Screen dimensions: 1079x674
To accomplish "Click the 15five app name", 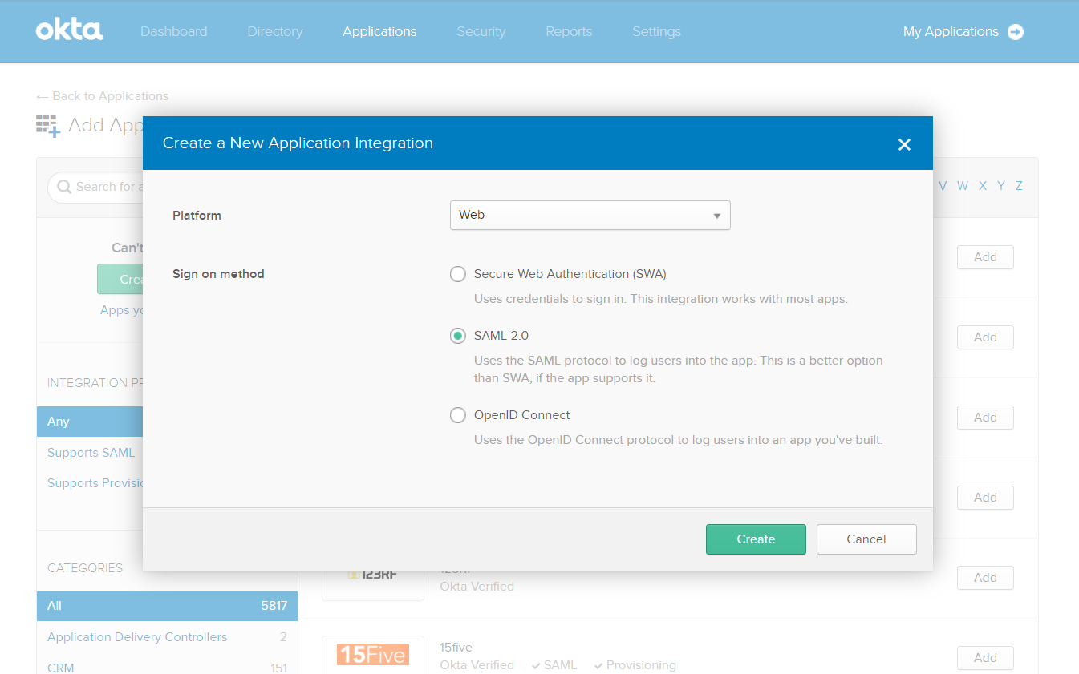I will pyautogui.click(x=456, y=648).
